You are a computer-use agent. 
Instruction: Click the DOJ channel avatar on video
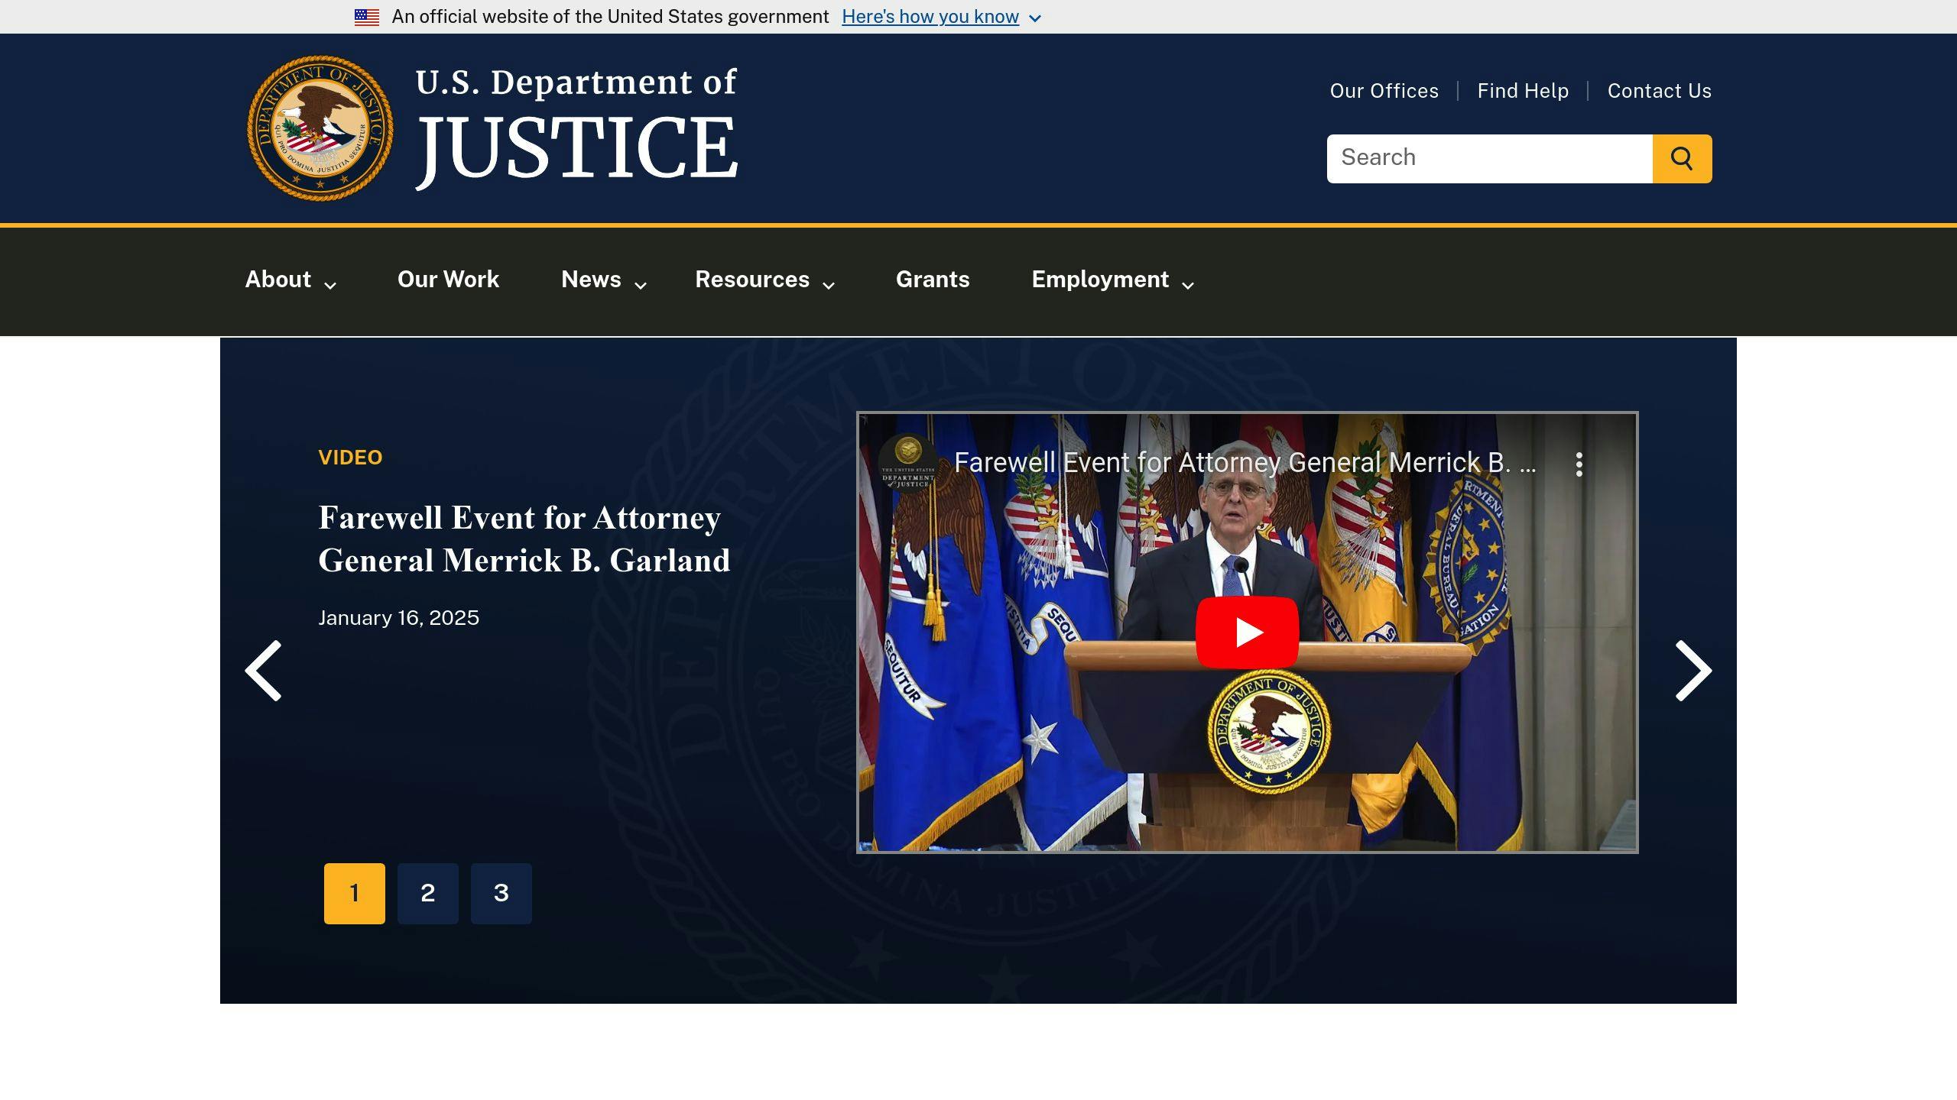click(x=907, y=462)
